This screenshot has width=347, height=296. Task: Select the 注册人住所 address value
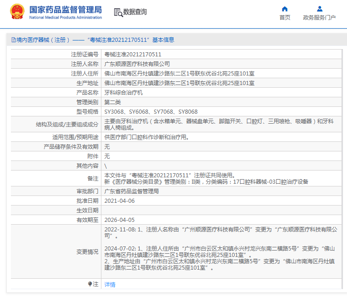179,74
